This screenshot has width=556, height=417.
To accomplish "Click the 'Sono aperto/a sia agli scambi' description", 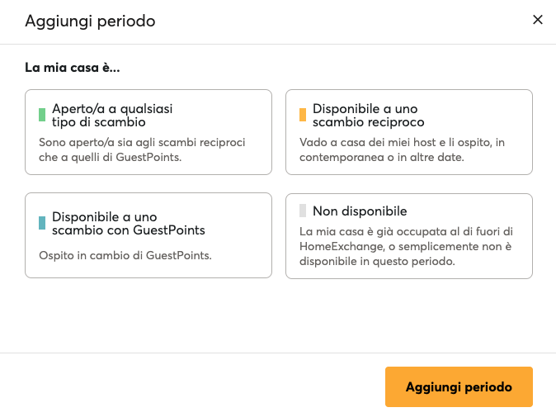I will [142, 142].
